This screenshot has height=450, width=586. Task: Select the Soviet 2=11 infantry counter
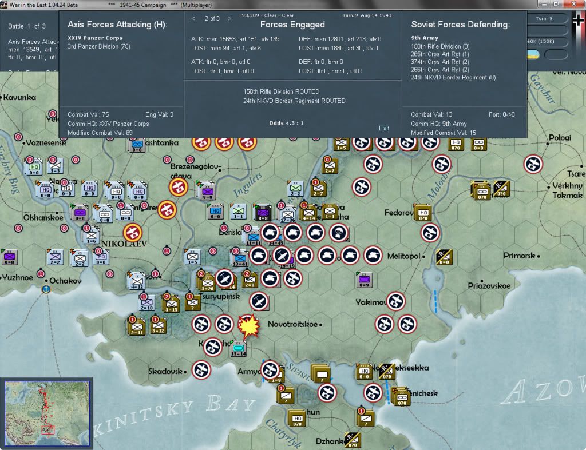click(137, 327)
